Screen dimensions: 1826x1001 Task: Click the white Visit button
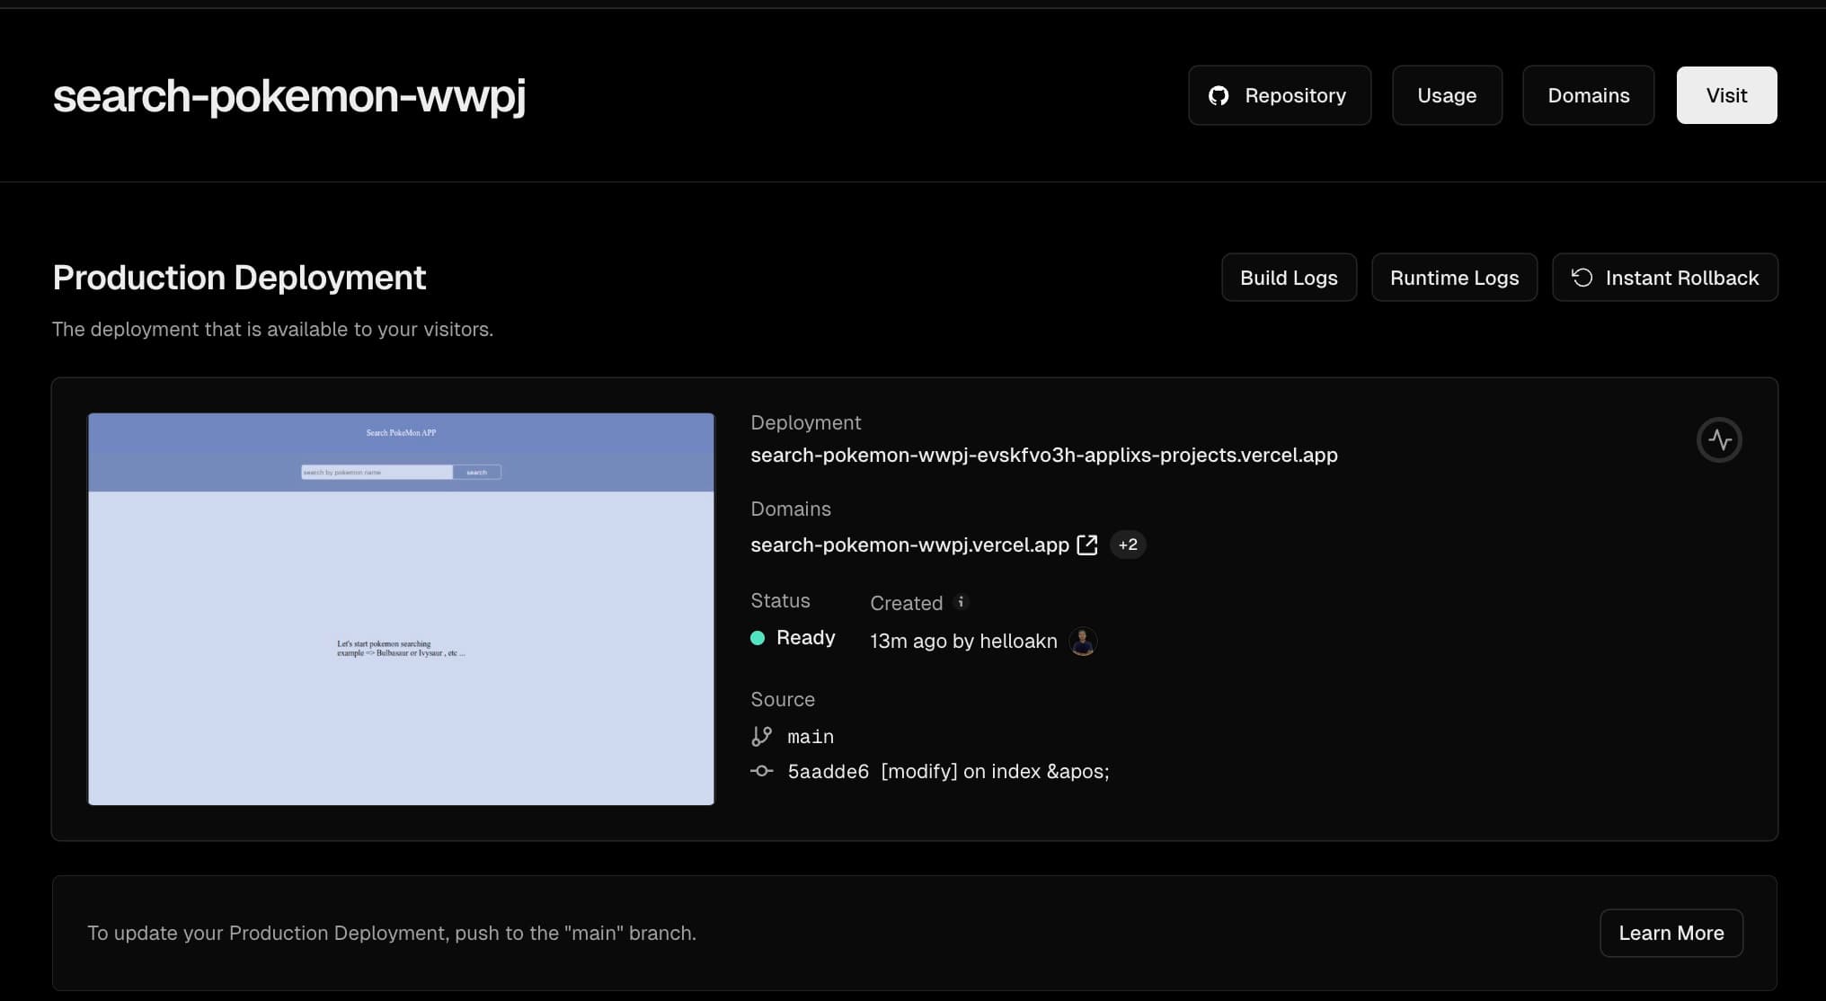(x=1726, y=95)
